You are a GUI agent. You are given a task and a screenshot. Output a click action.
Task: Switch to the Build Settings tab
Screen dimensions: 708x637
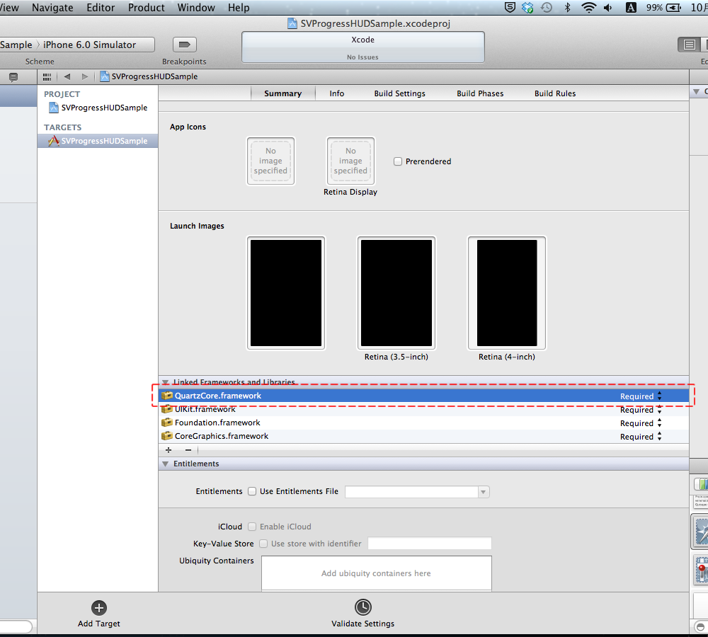click(399, 93)
